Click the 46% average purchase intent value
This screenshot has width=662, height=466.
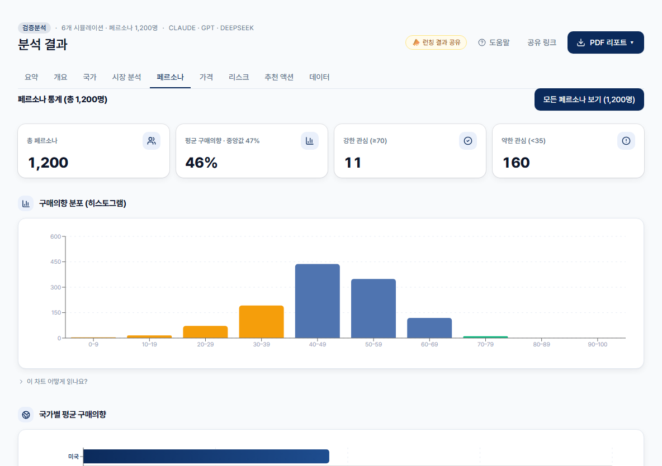201,163
